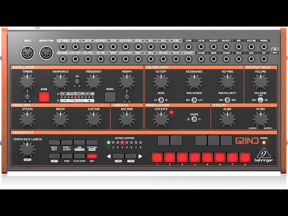Click the MIDI OUT/THRU DIN socket
This screenshot has height=216, width=288.
[x=46, y=53]
